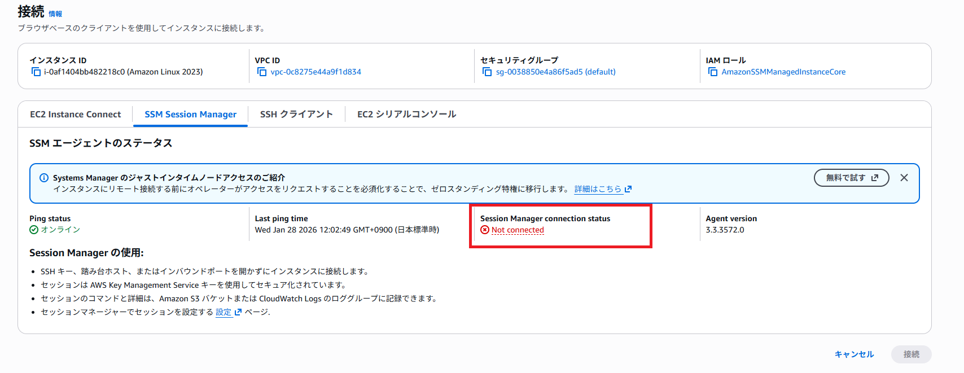
Task: Click the green online check icon
Action: (x=34, y=230)
